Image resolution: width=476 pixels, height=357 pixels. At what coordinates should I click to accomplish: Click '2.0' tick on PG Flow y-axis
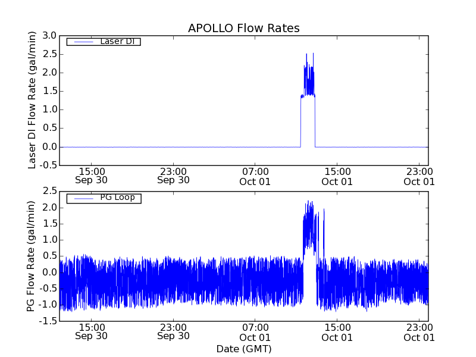(49, 208)
